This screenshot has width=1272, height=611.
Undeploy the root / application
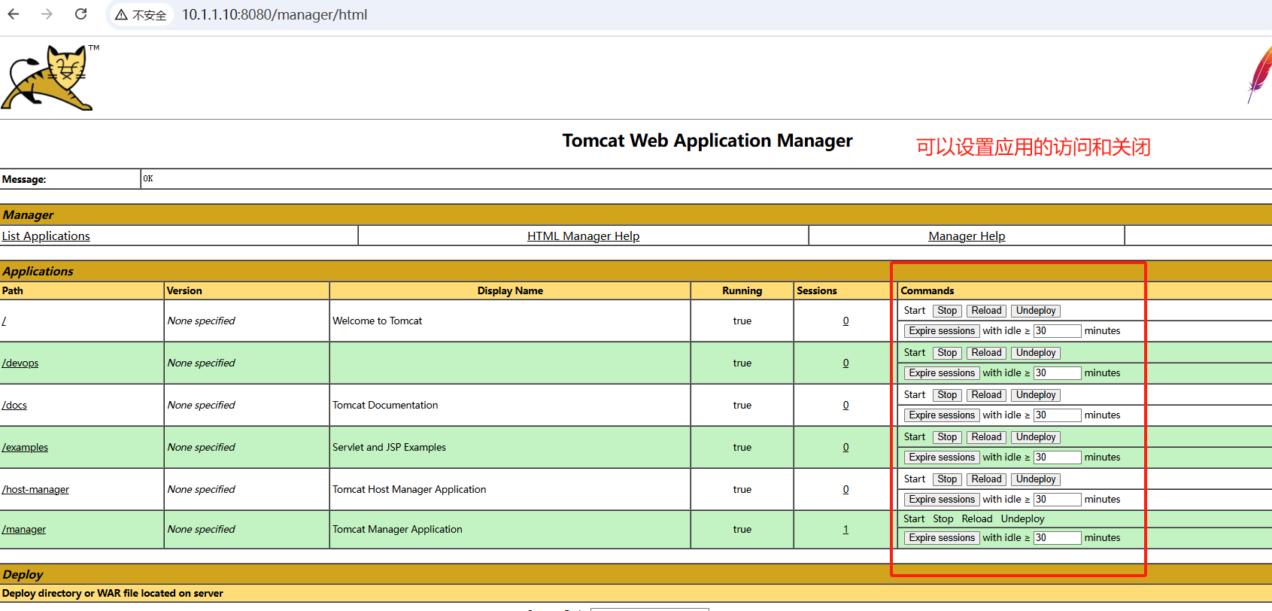pos(1036,311)
